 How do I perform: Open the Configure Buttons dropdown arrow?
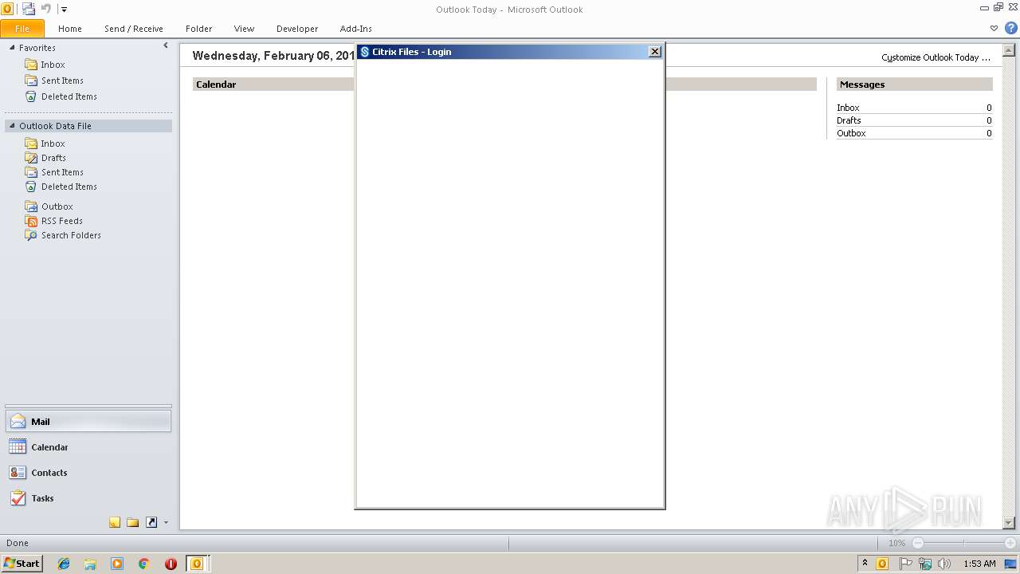coord(166,523)
